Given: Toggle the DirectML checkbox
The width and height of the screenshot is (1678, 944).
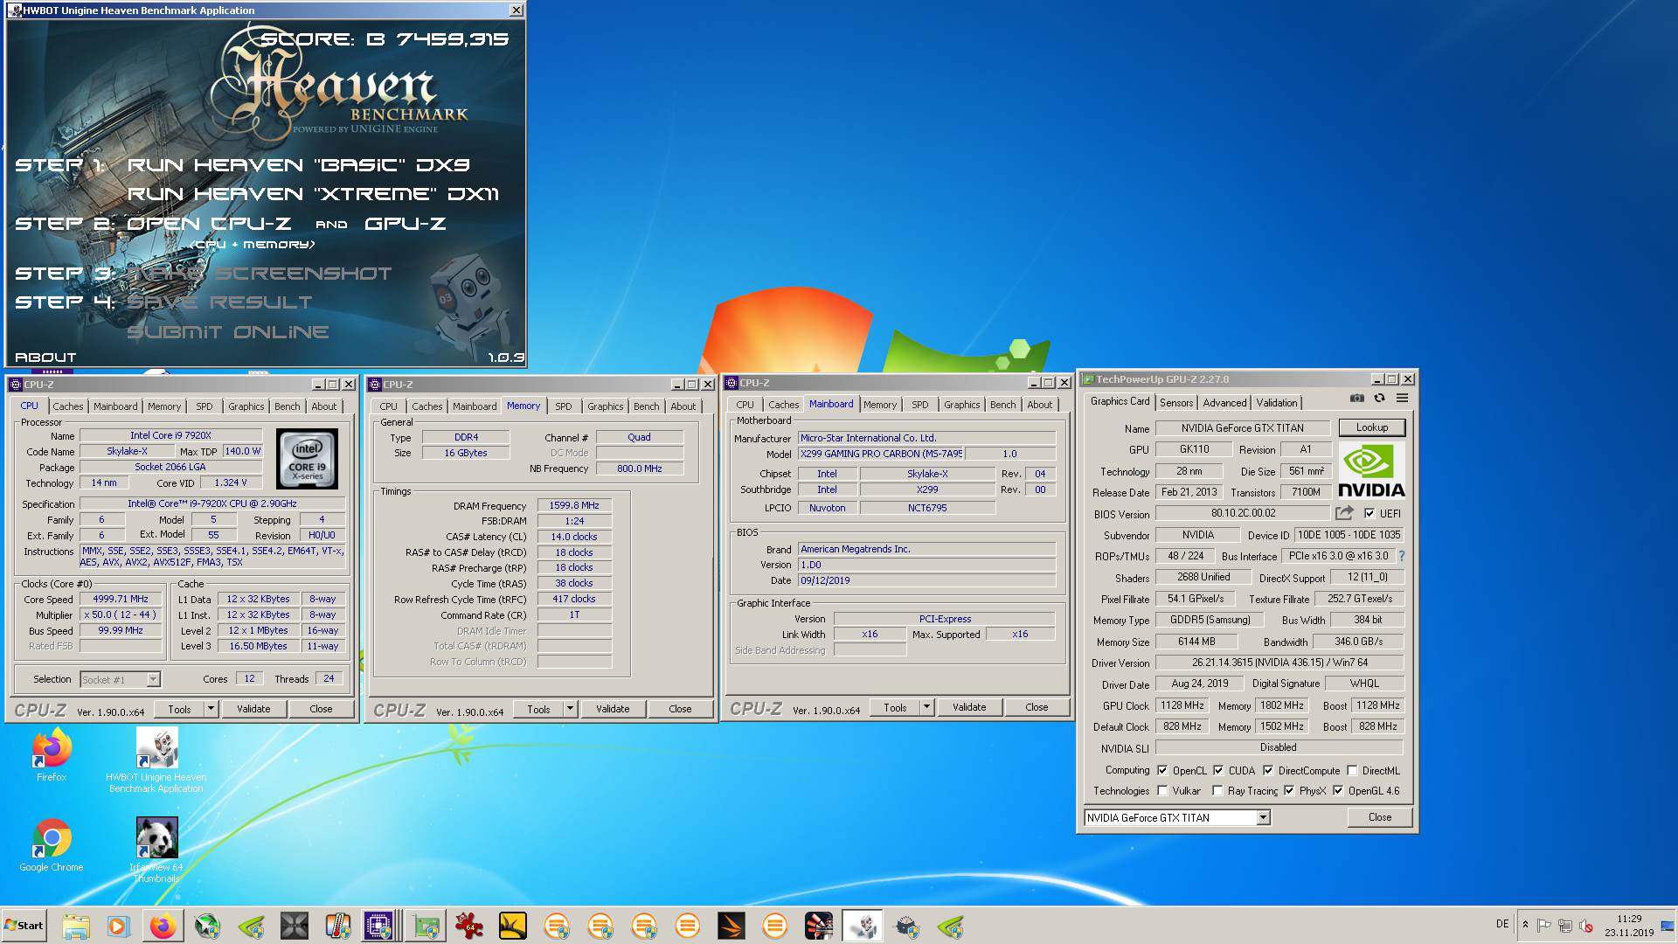Looking at the screenshot, I should [x=1352, y=770].
